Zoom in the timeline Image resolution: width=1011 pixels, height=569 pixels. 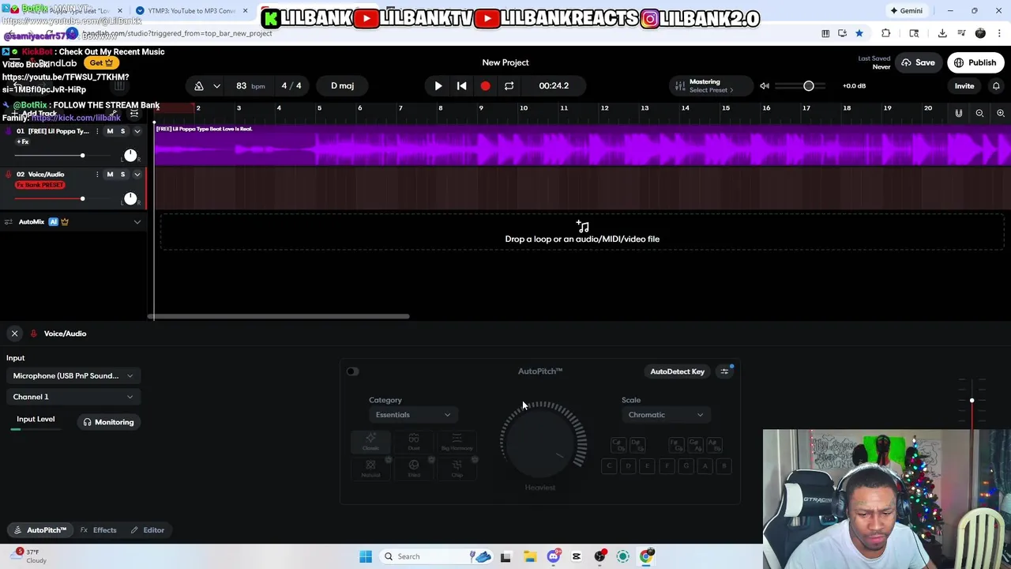1001,113
